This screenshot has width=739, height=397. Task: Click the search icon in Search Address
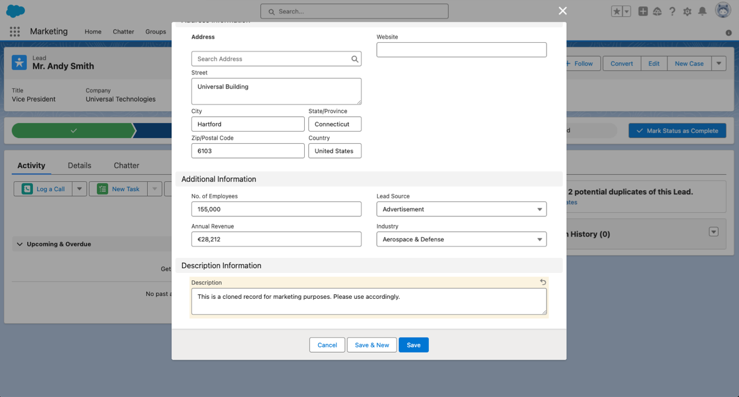[x=355, y=59]
